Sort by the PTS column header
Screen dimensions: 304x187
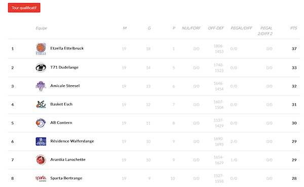coord(293,28)
